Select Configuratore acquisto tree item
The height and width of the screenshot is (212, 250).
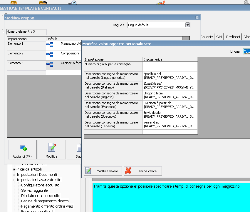pyautogui.click(x=40, y=185)
